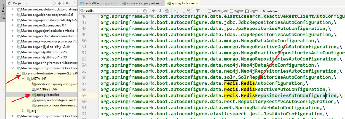This screenshot has height=119, width=345.
Task: Expand Maven: org.reactivestreams node
Action: 13,36
